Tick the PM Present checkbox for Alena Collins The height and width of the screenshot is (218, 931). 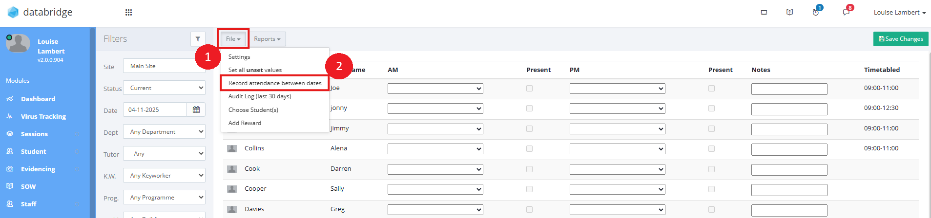coord(711,149)
